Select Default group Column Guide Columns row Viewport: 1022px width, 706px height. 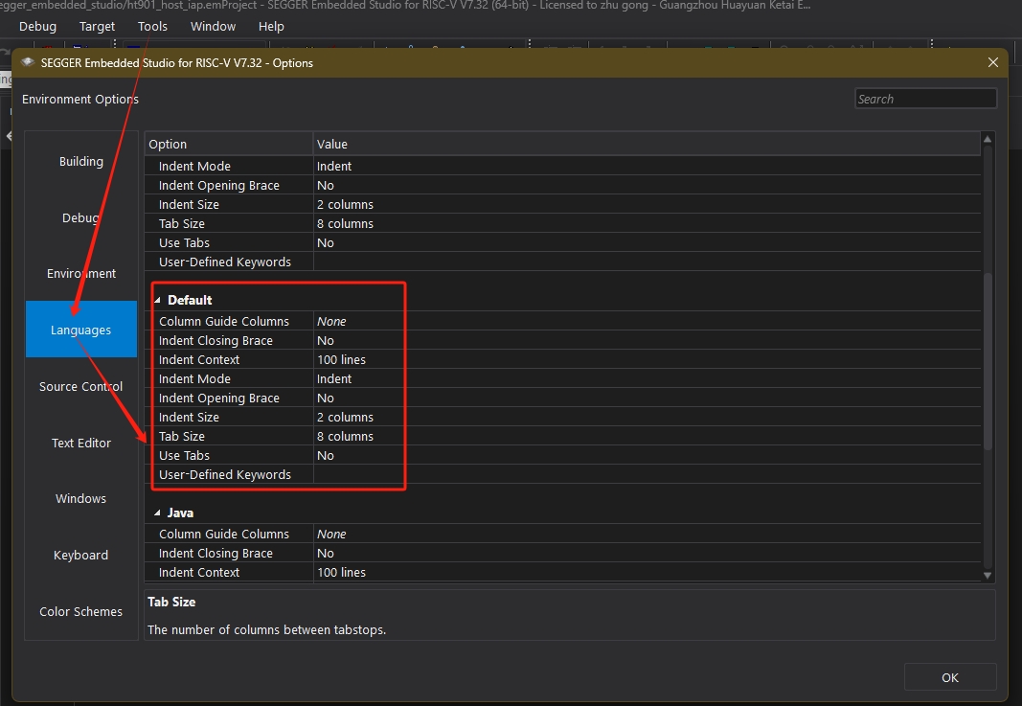pos(563,321)
